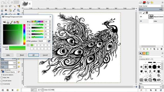Screen dimensions: 164x92
Task: Click the eyedropper next to HTML notation
Action: pos(49,41)
